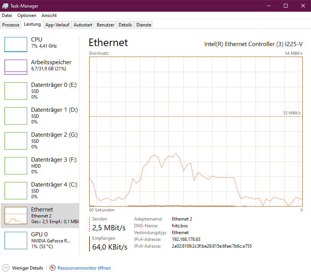Screen dimensions: 311x276
Task: Select Datenträger 1 (D:) disk entry
Action: (40, 116)
